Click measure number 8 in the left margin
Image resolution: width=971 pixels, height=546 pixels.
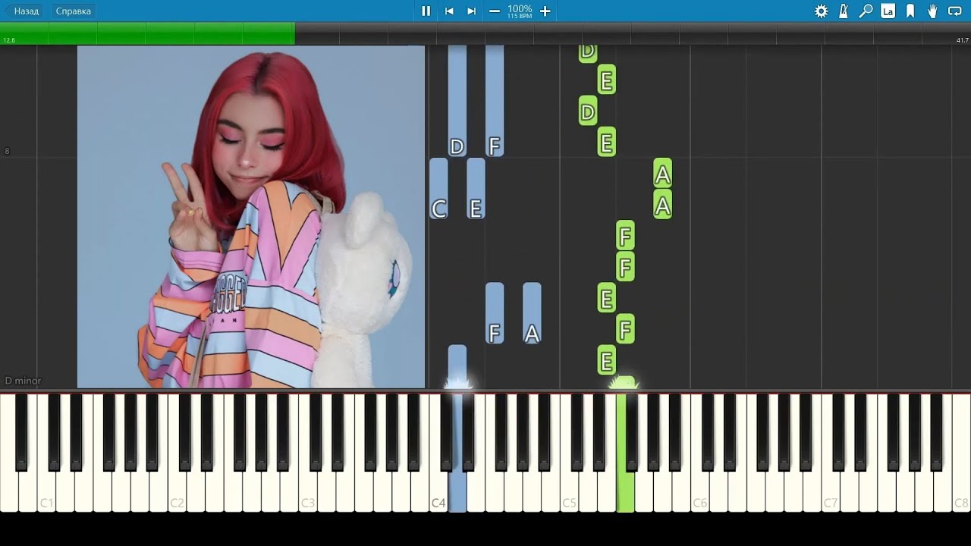pyautogui.click(x=7, y=151)
